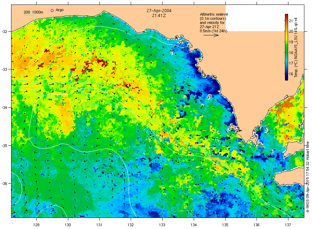This screenshot has height=229, width=312.
Task: Click the longitude label '133'
Action: (162, 225)
